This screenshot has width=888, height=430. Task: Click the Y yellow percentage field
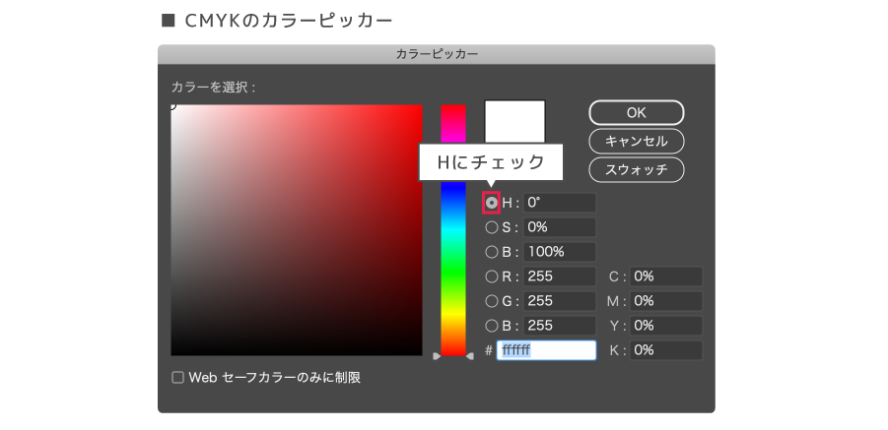click(x=666, y=326)
